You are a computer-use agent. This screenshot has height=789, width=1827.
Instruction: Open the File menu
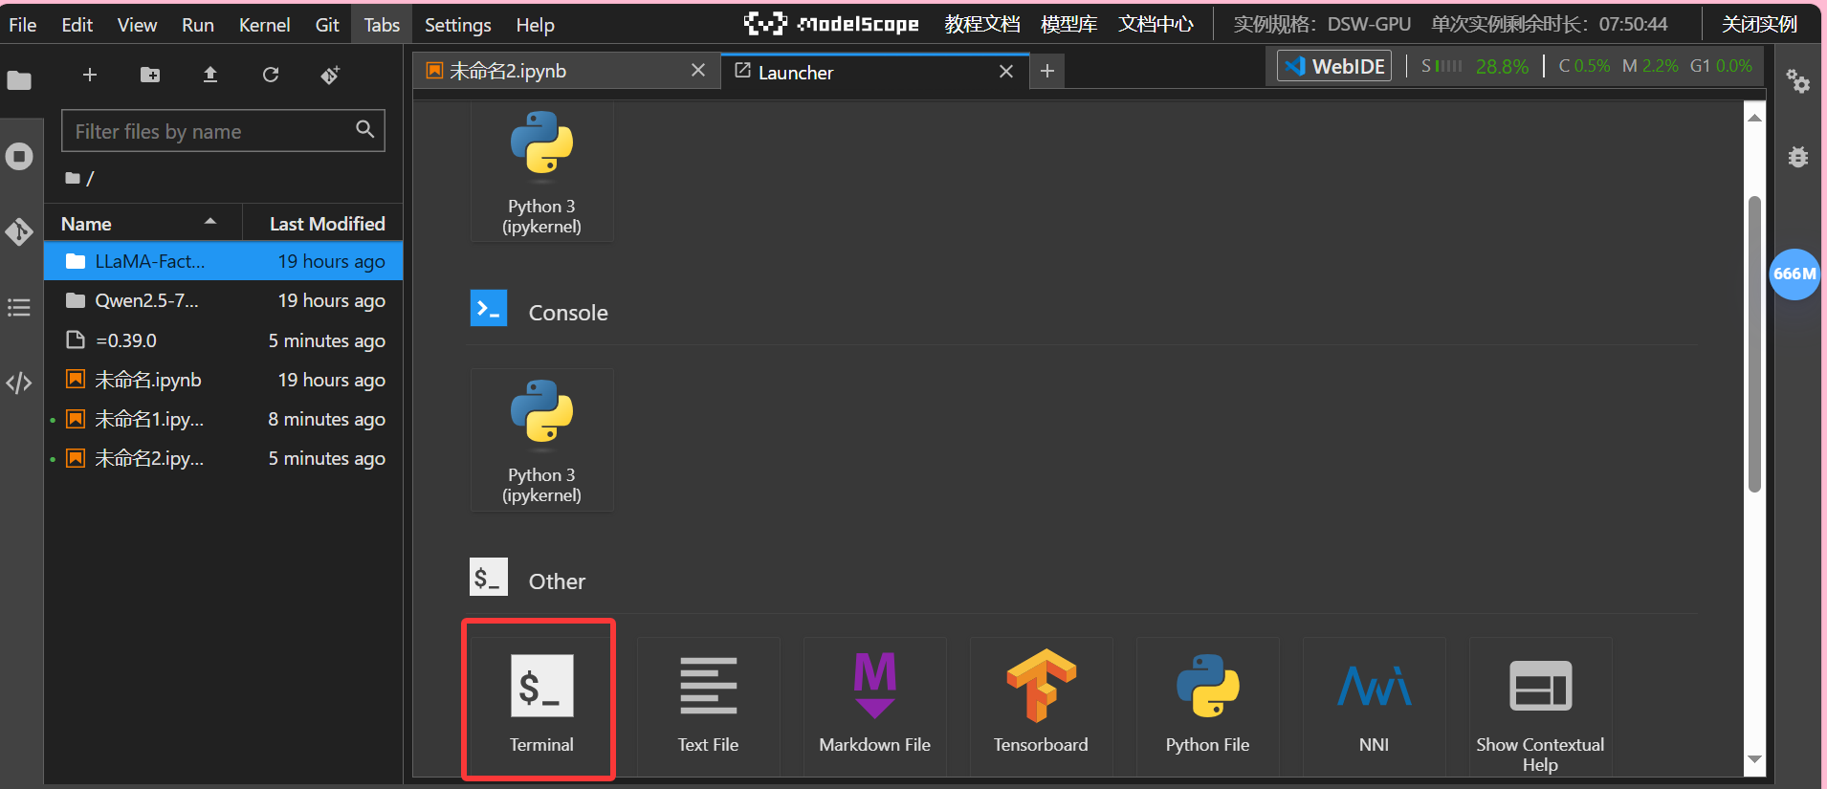[22, 25]
